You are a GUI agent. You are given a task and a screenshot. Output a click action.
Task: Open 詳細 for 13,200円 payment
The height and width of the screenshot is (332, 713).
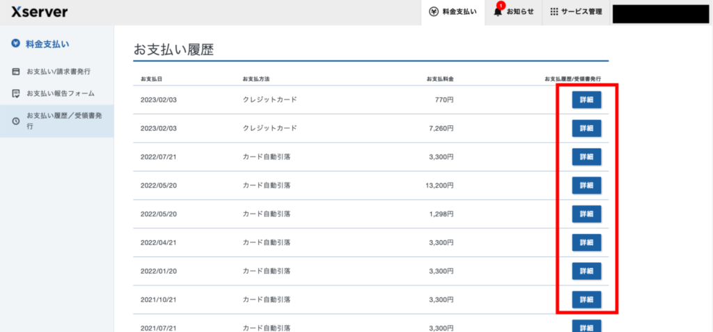(586, 186)
